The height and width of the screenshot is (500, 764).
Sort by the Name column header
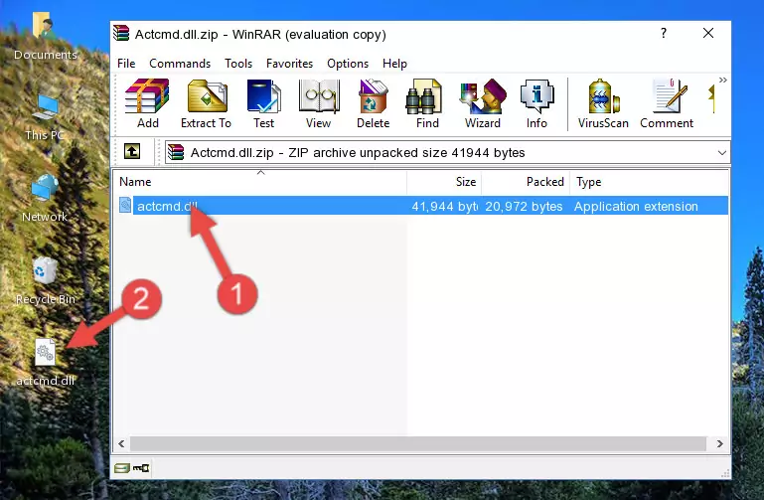(260, 182)
